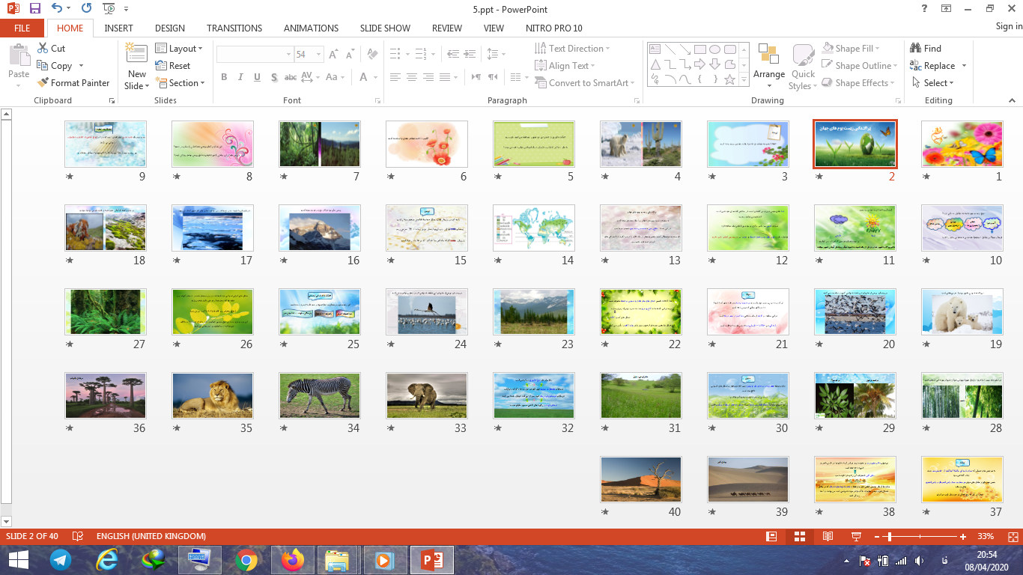Open the Section dropdown menu

[180, 83]
